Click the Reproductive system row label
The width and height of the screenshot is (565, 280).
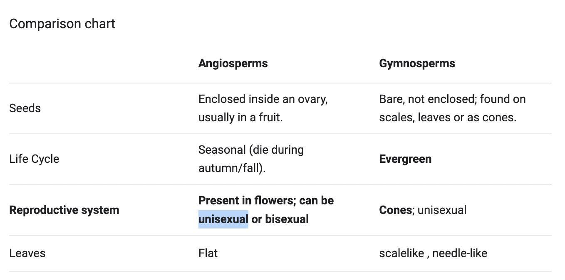(x=64, y=210)
